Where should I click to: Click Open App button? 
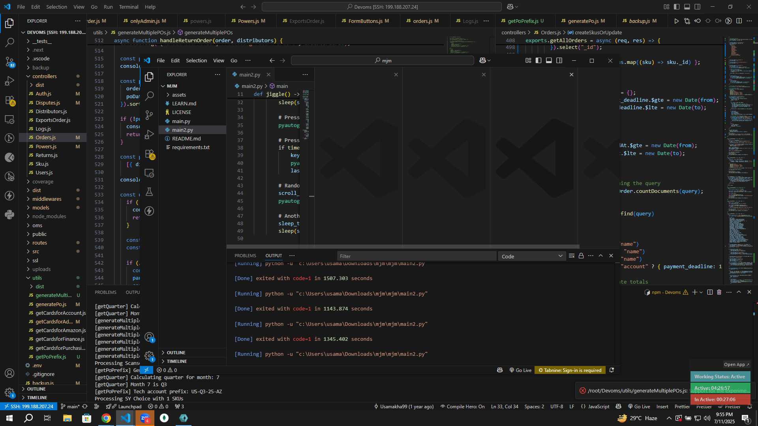coord(736,364)
